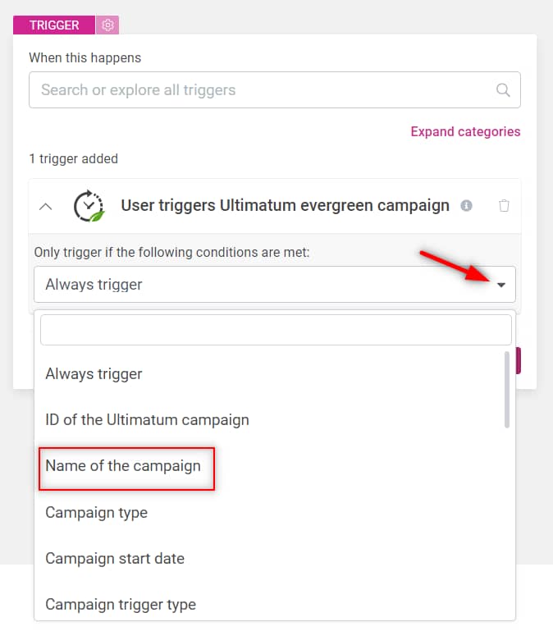This screenshot has height=631, width=553.
Task: Click the dropdown filter search box
Action: [276, 330]
